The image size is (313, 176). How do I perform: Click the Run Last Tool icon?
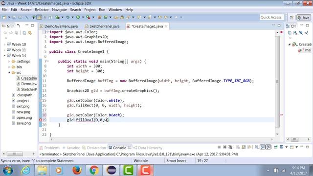point(88,18)
